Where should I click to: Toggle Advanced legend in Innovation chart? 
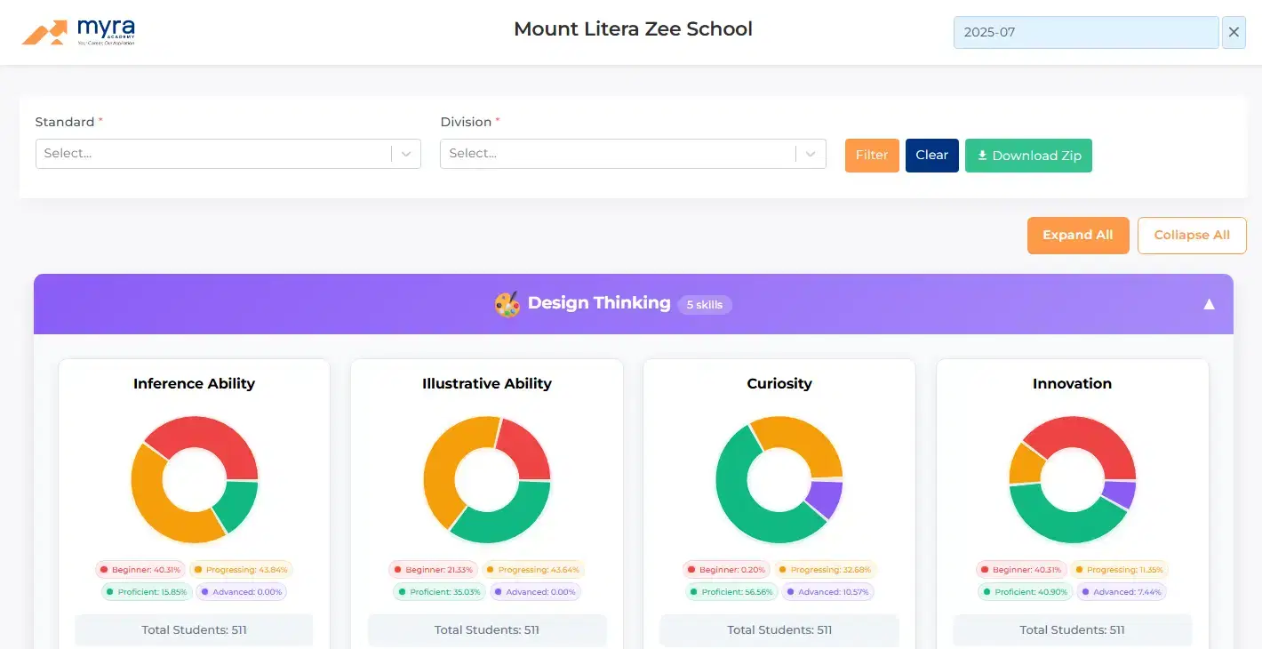[x=1121, y=592]
